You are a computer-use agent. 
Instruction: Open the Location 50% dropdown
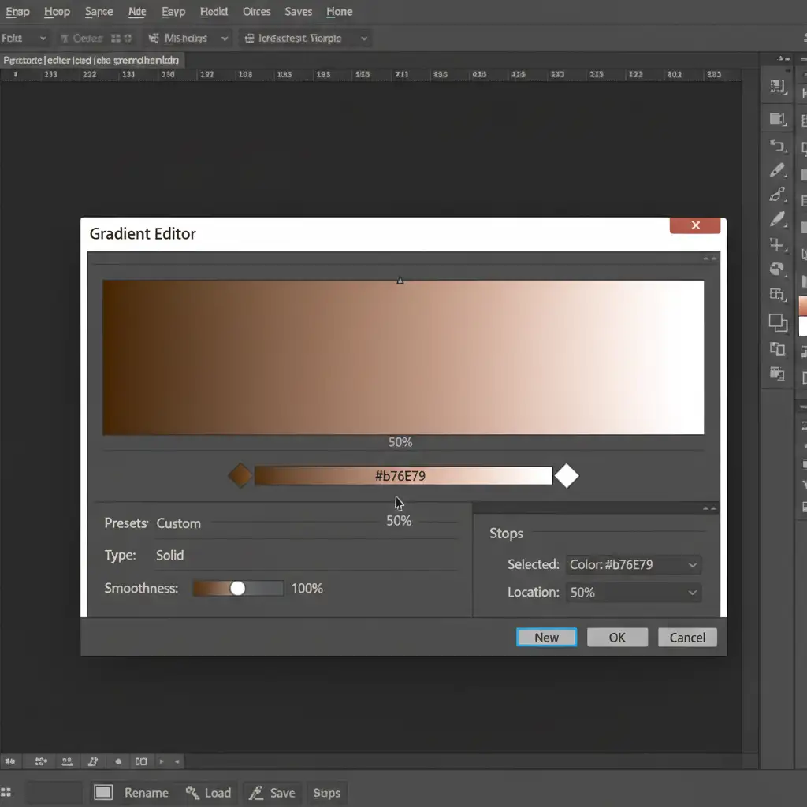pos(692,593)
